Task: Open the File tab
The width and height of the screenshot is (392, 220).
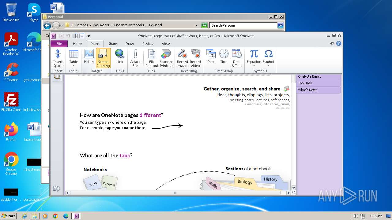Action: (59, 44)
